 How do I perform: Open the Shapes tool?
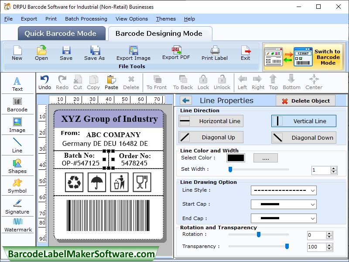17,166
